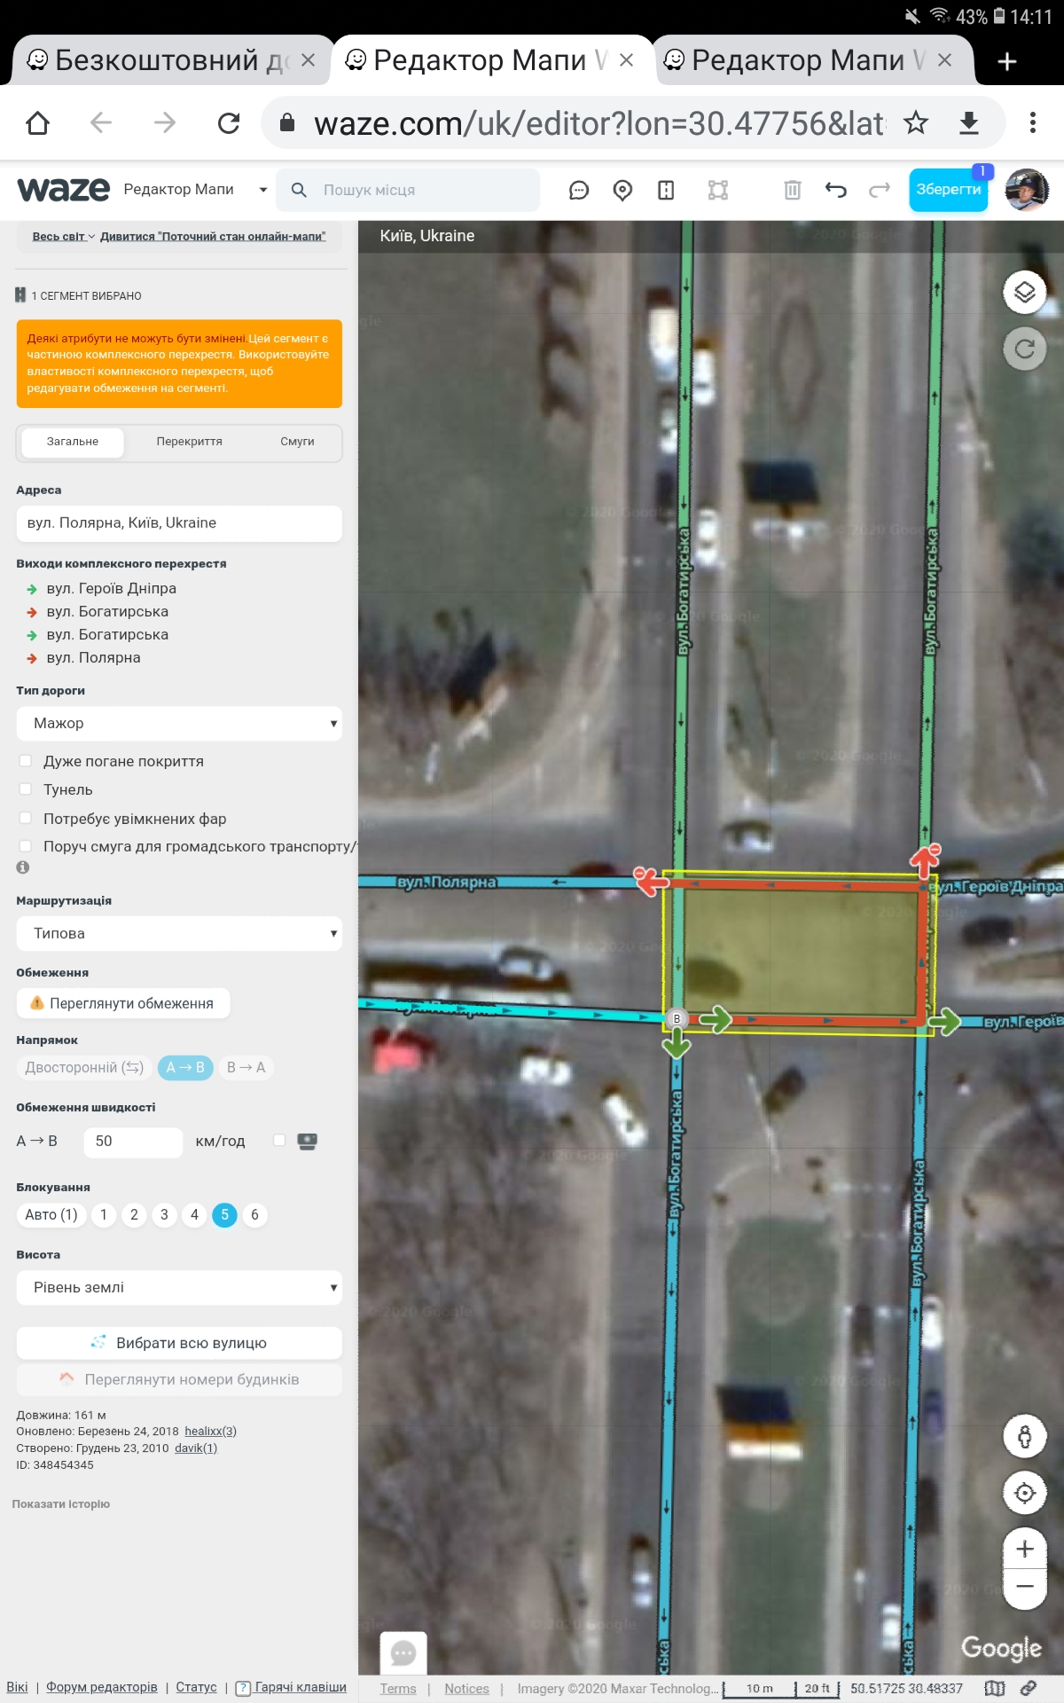Expand the Тип дороги dropdown

click(179, 723)
